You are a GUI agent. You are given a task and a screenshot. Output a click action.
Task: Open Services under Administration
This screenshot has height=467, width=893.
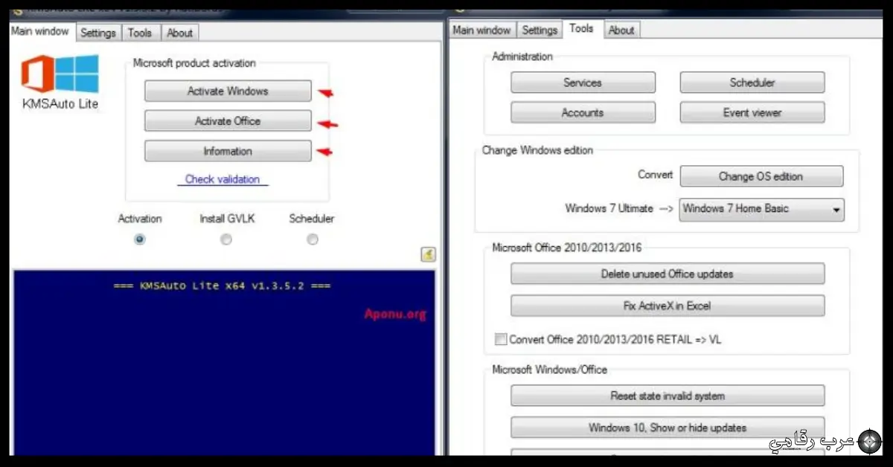(x=583, y=83)
